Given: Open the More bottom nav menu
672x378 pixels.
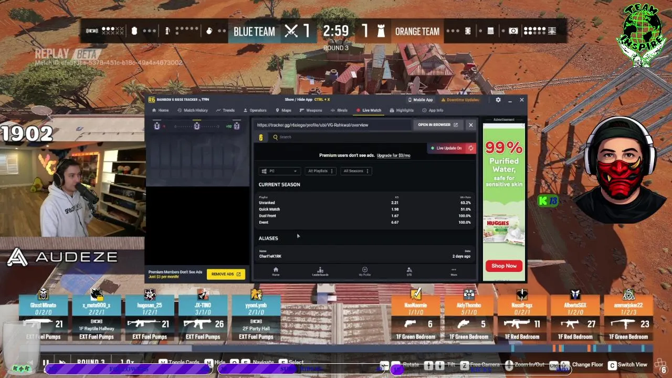Looking at the screenshot, I should click(454, 271).
